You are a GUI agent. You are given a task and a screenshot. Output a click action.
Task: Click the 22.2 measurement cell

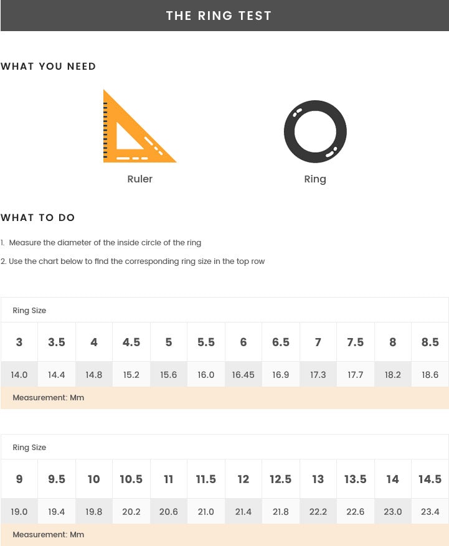pyautogui.click(x=318, y=512)
